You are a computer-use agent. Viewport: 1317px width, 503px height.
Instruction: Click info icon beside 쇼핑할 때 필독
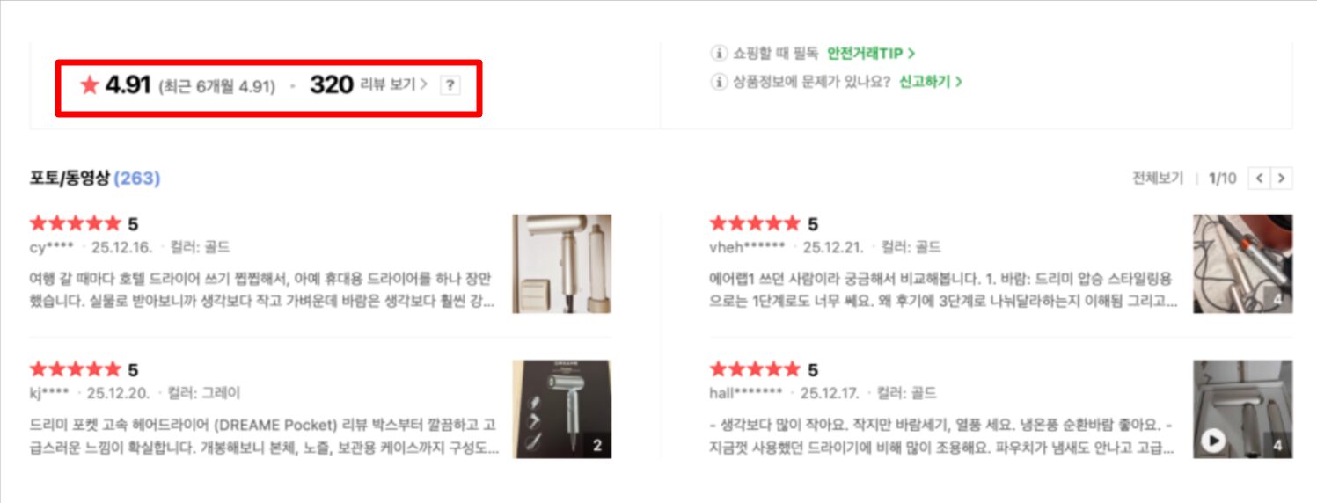(718, 53)
